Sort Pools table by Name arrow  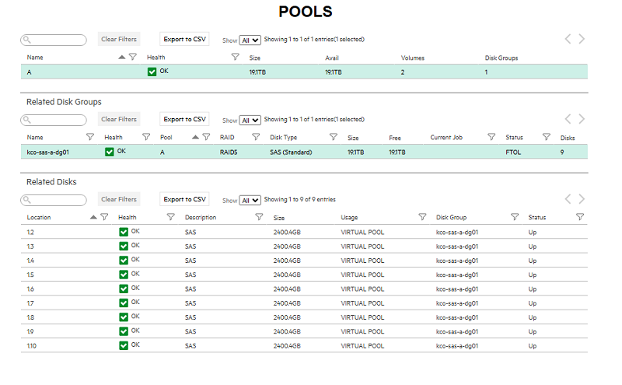pyautogui.click(x=122, y=57)
